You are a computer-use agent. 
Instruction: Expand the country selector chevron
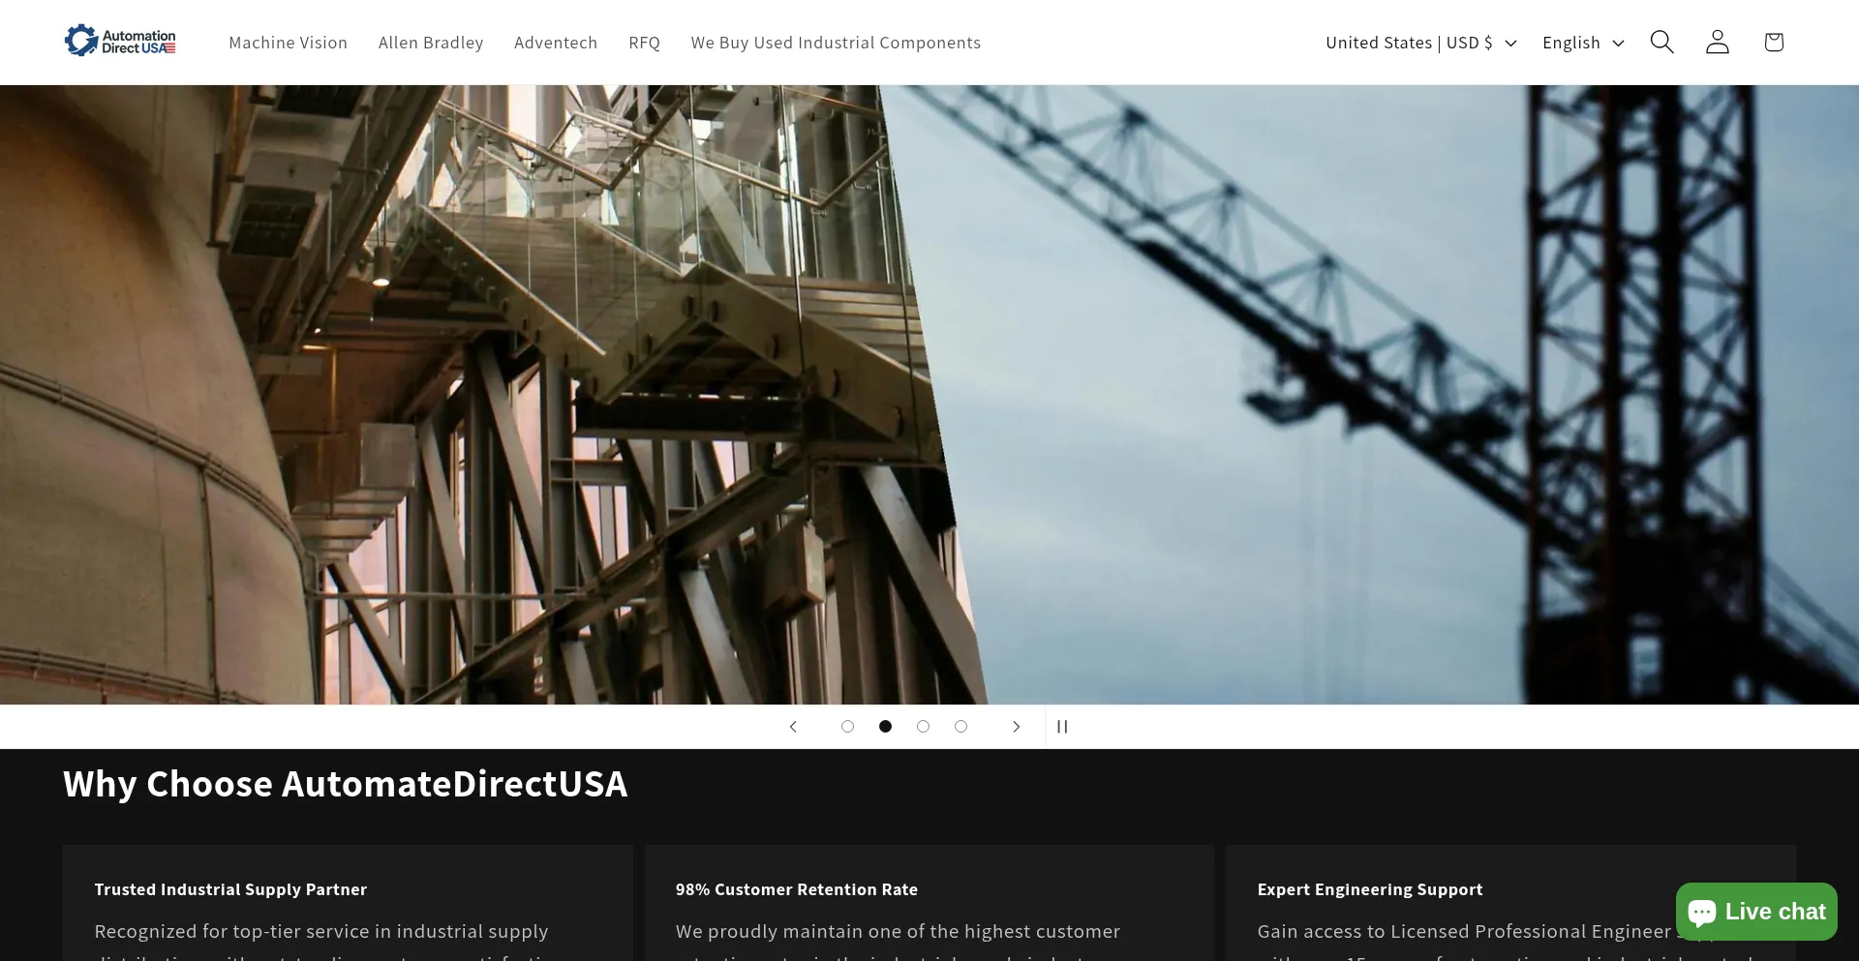click(1509, 43)
